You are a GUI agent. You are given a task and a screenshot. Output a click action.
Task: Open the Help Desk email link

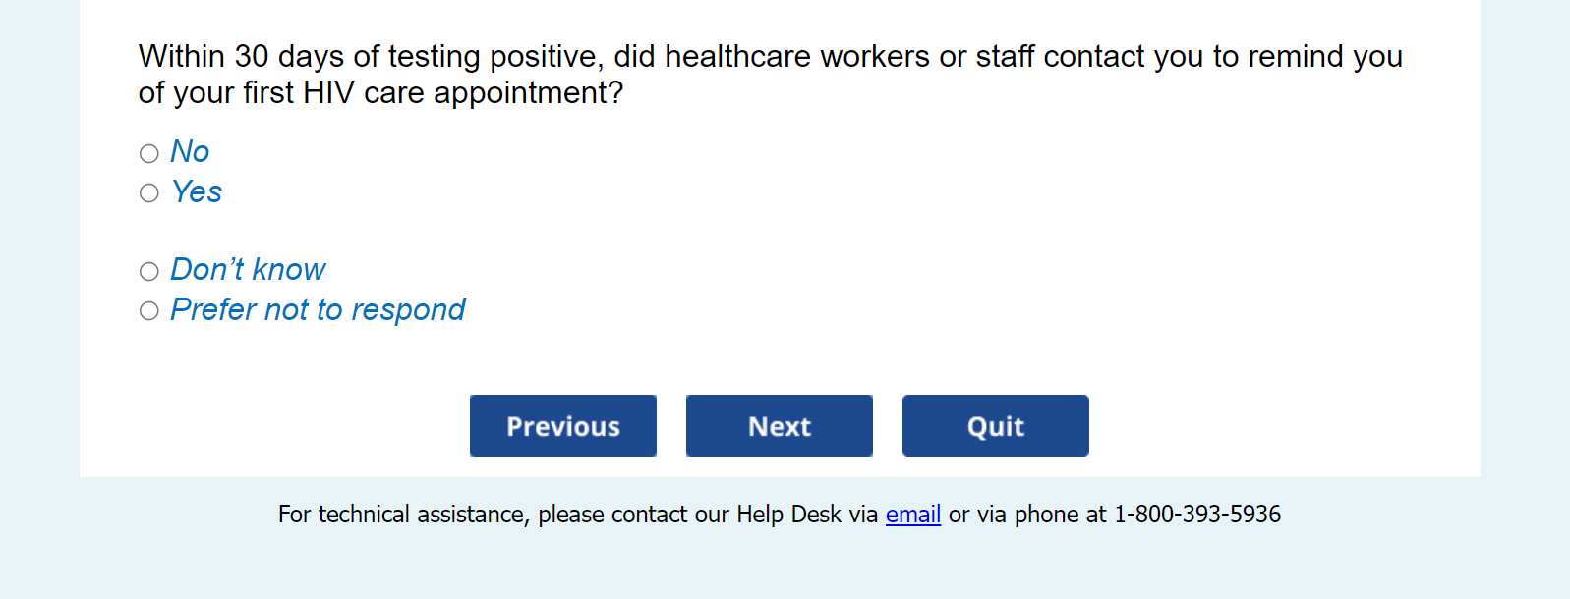point(912,515)
